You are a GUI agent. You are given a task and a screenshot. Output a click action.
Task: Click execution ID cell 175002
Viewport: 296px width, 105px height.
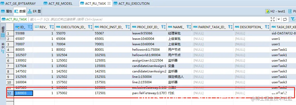[74, 93]
